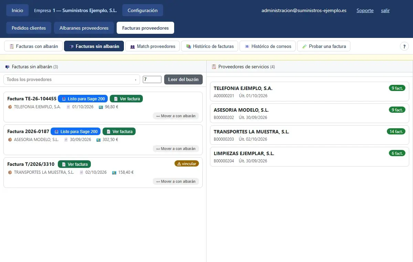This screenshot has width=413, height=262.
Task: Click the package icon beside ASESORIA MODELO, S.L.
Action: click(10, 140)
